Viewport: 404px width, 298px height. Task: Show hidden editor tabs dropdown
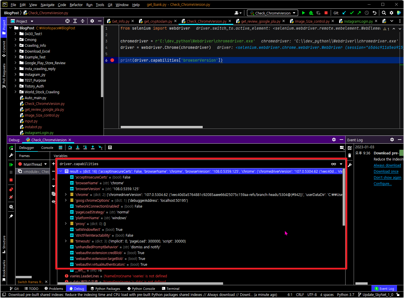tap(392, 21)
